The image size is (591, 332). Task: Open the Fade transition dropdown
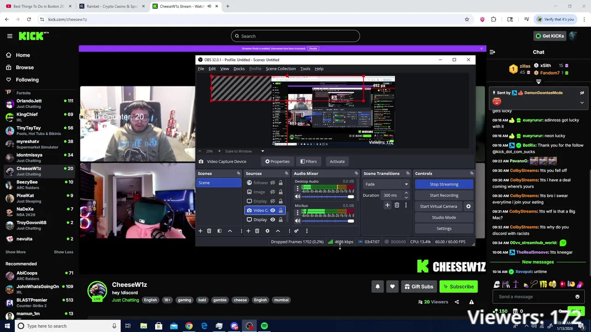[x=387, y=184]
